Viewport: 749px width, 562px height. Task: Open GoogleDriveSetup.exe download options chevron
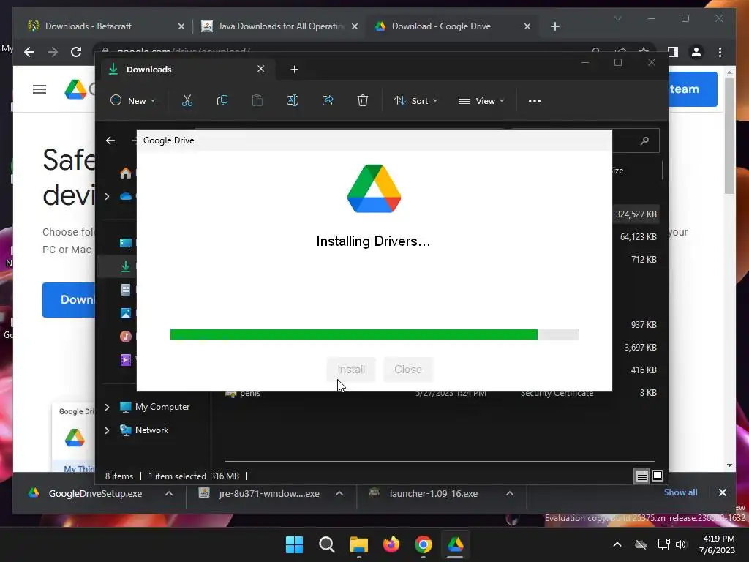(x=169, y=494)
